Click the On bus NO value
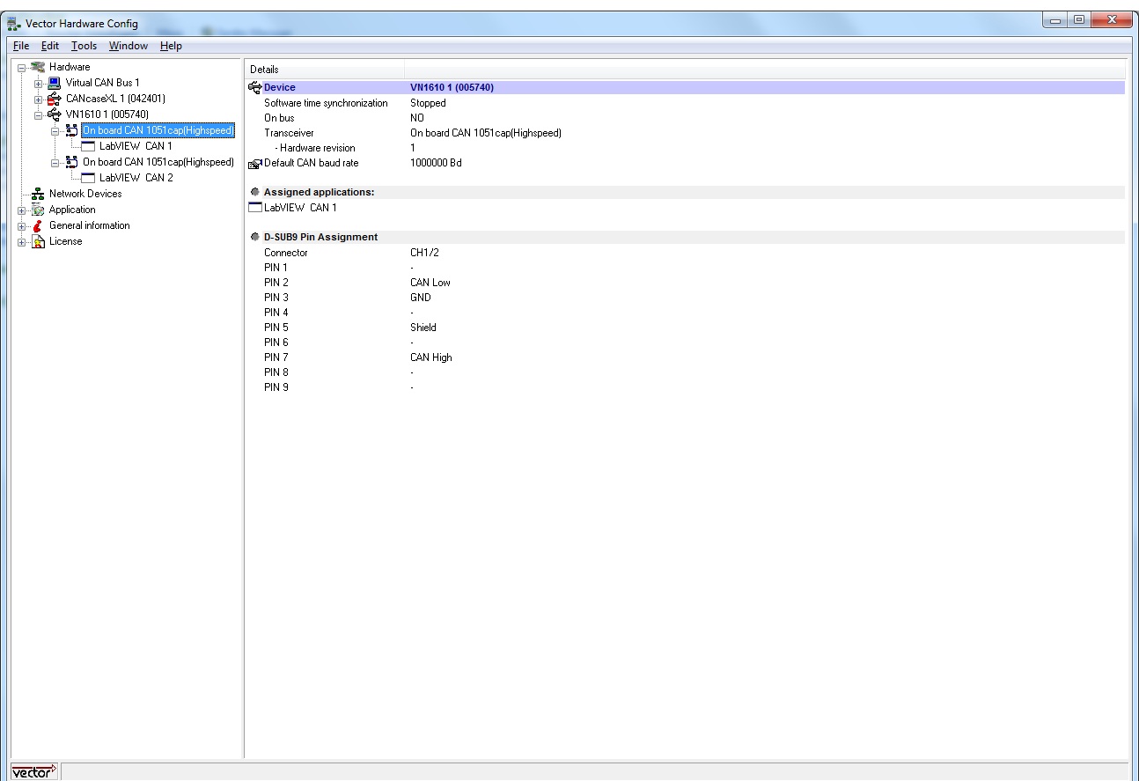Viewport: 1139px width, 781px height. (x=417, y=118)
